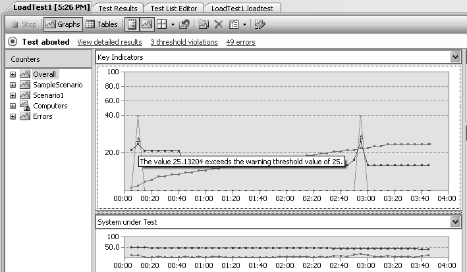Open the System under Test graph dropdown
The image size is (467, 272).
pos(455,222)
